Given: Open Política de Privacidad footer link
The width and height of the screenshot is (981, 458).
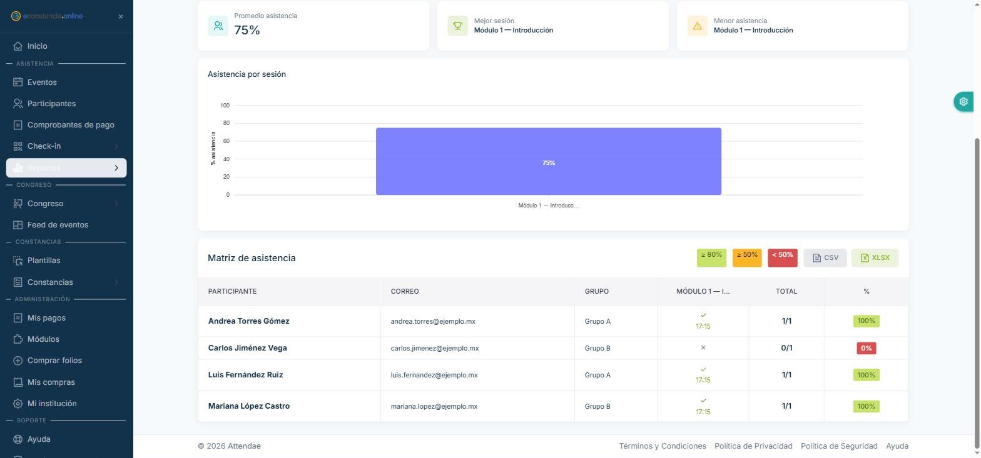Looking at the screenshot, I should coord(753,446).
